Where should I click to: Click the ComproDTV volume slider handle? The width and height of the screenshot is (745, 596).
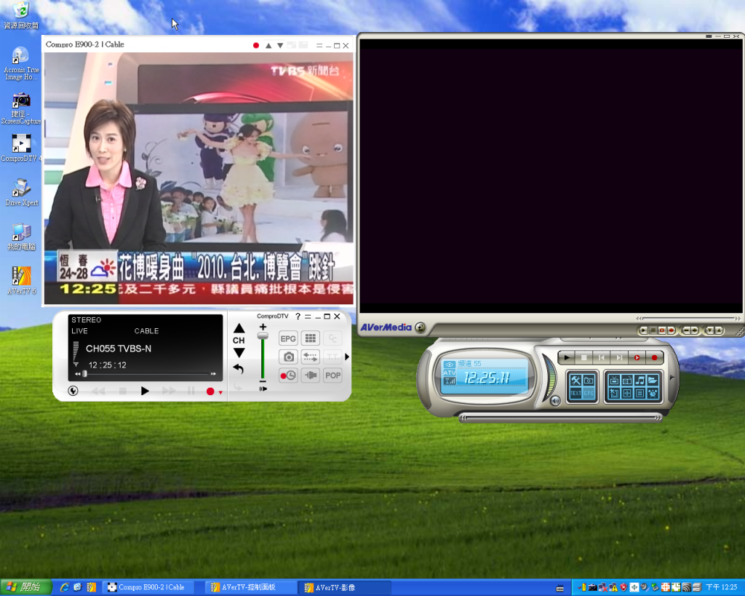[263, 336]
